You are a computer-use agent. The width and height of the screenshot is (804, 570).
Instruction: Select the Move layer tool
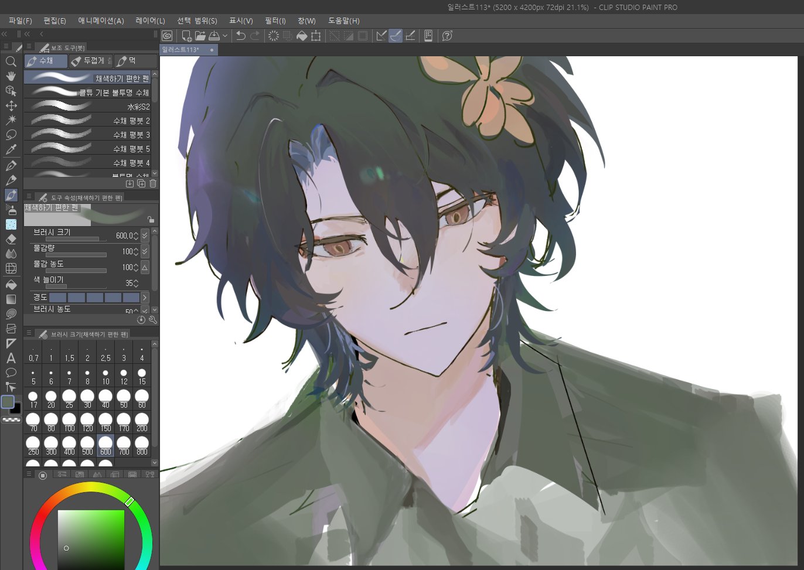[x=11, y=105]
